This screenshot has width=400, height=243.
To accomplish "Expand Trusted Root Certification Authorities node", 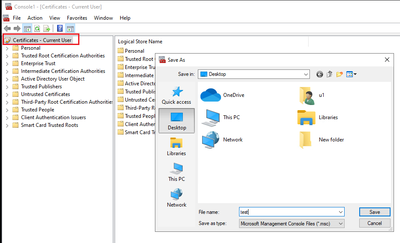I will click(7, 56).
